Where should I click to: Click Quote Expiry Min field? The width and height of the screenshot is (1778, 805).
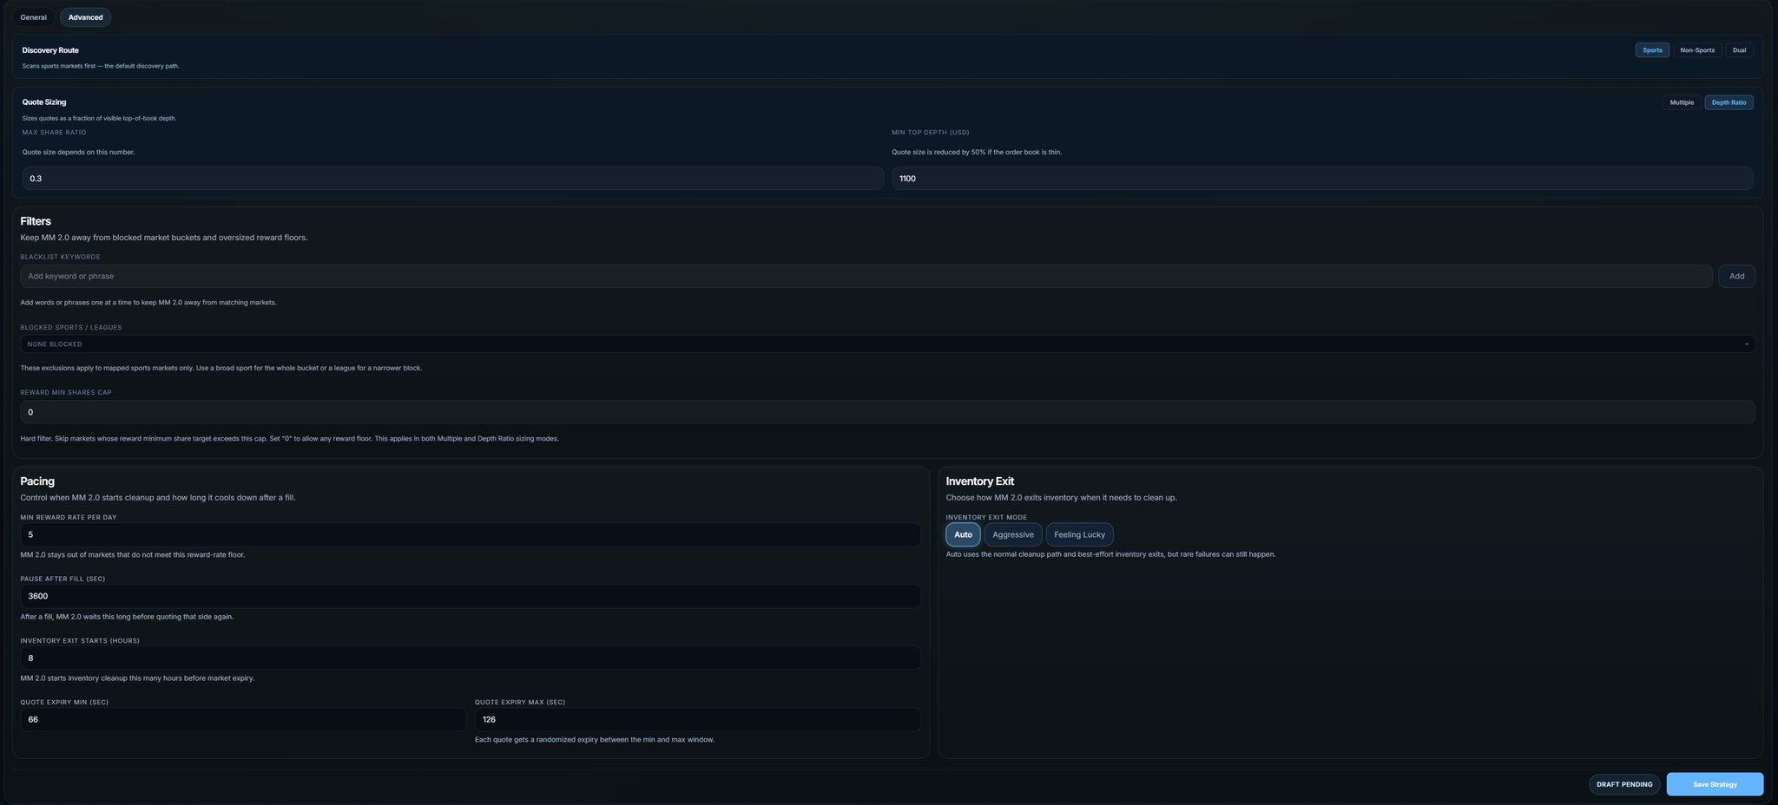click(243, 720)
